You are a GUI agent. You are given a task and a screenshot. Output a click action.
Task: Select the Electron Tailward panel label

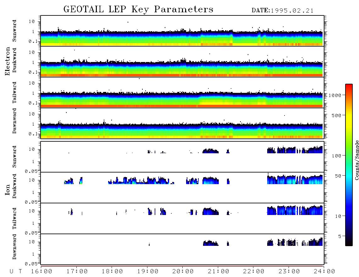pyautogui.click(x=14, y=93)
